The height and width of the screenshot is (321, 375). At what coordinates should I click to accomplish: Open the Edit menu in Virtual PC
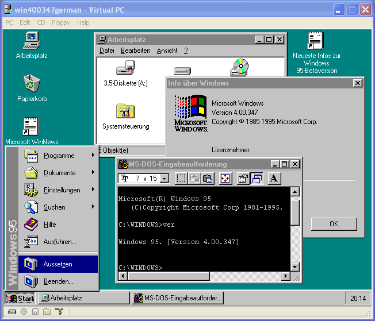pos(25,22)
